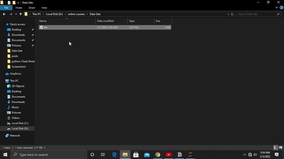Open the Windows Start menu
The image size is (284, 159).
[5, 155]
